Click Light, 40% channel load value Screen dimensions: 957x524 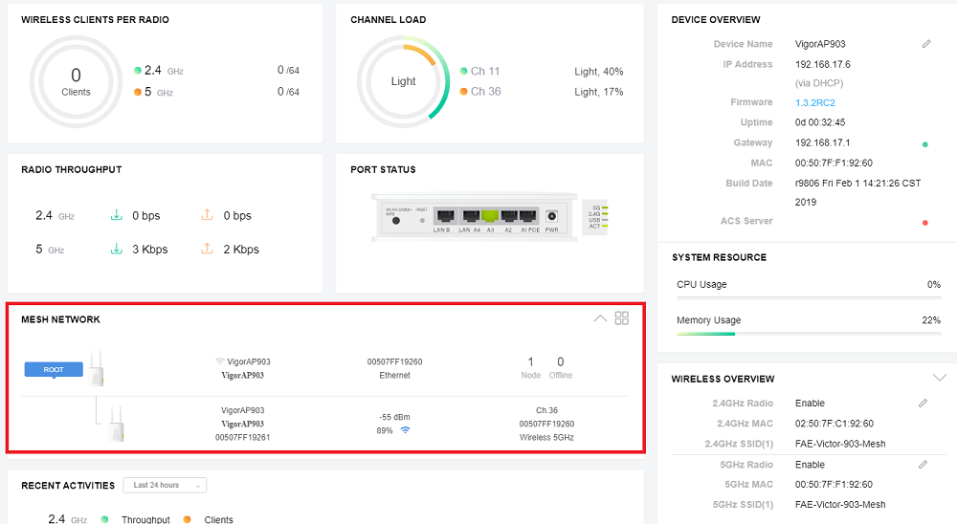coord(599,72)
